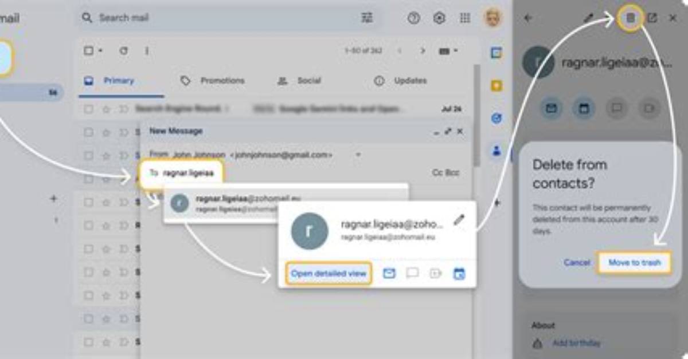Send email icon in the contact card popup
Viewport: 688px width, 359px height.
(x=389, y=274)
